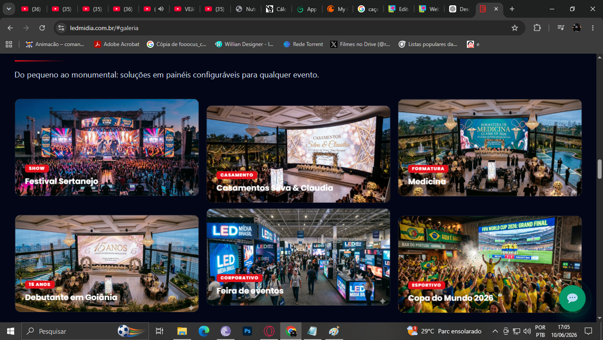603x340 pixels.
Task: Reload the ledmidia page
Action: 42,28
